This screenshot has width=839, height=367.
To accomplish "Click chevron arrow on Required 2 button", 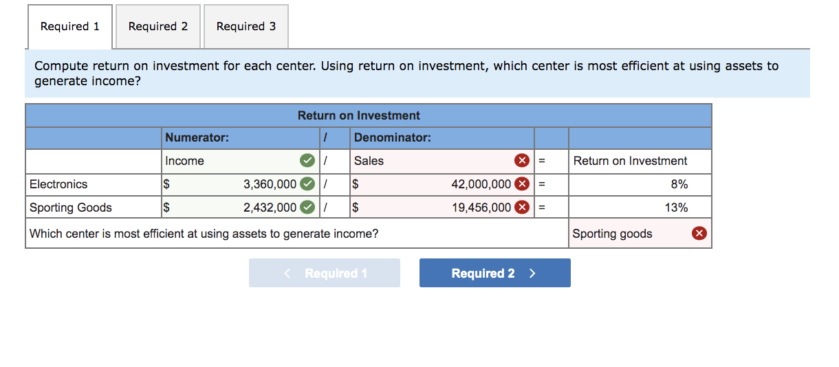I will tap(532, 274).
